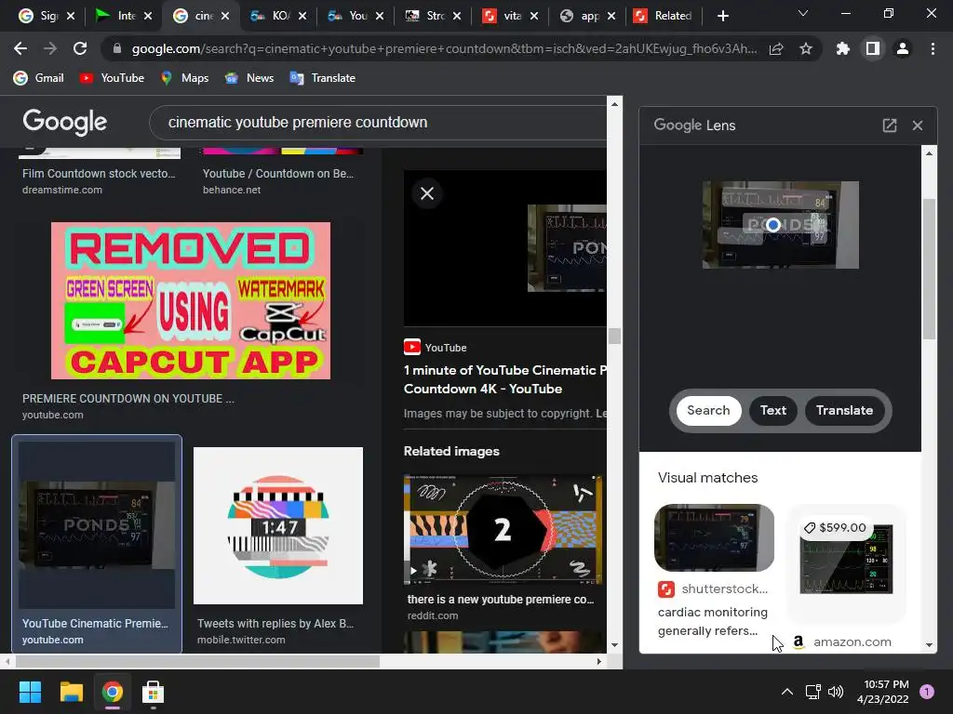Close the Google Lens panel
Viewport: 953px width, 714px height.
[x=918, y=126]
